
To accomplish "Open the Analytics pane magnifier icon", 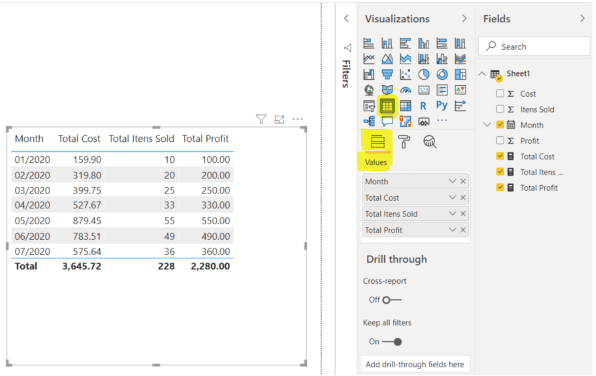I will tap(430, 142).
